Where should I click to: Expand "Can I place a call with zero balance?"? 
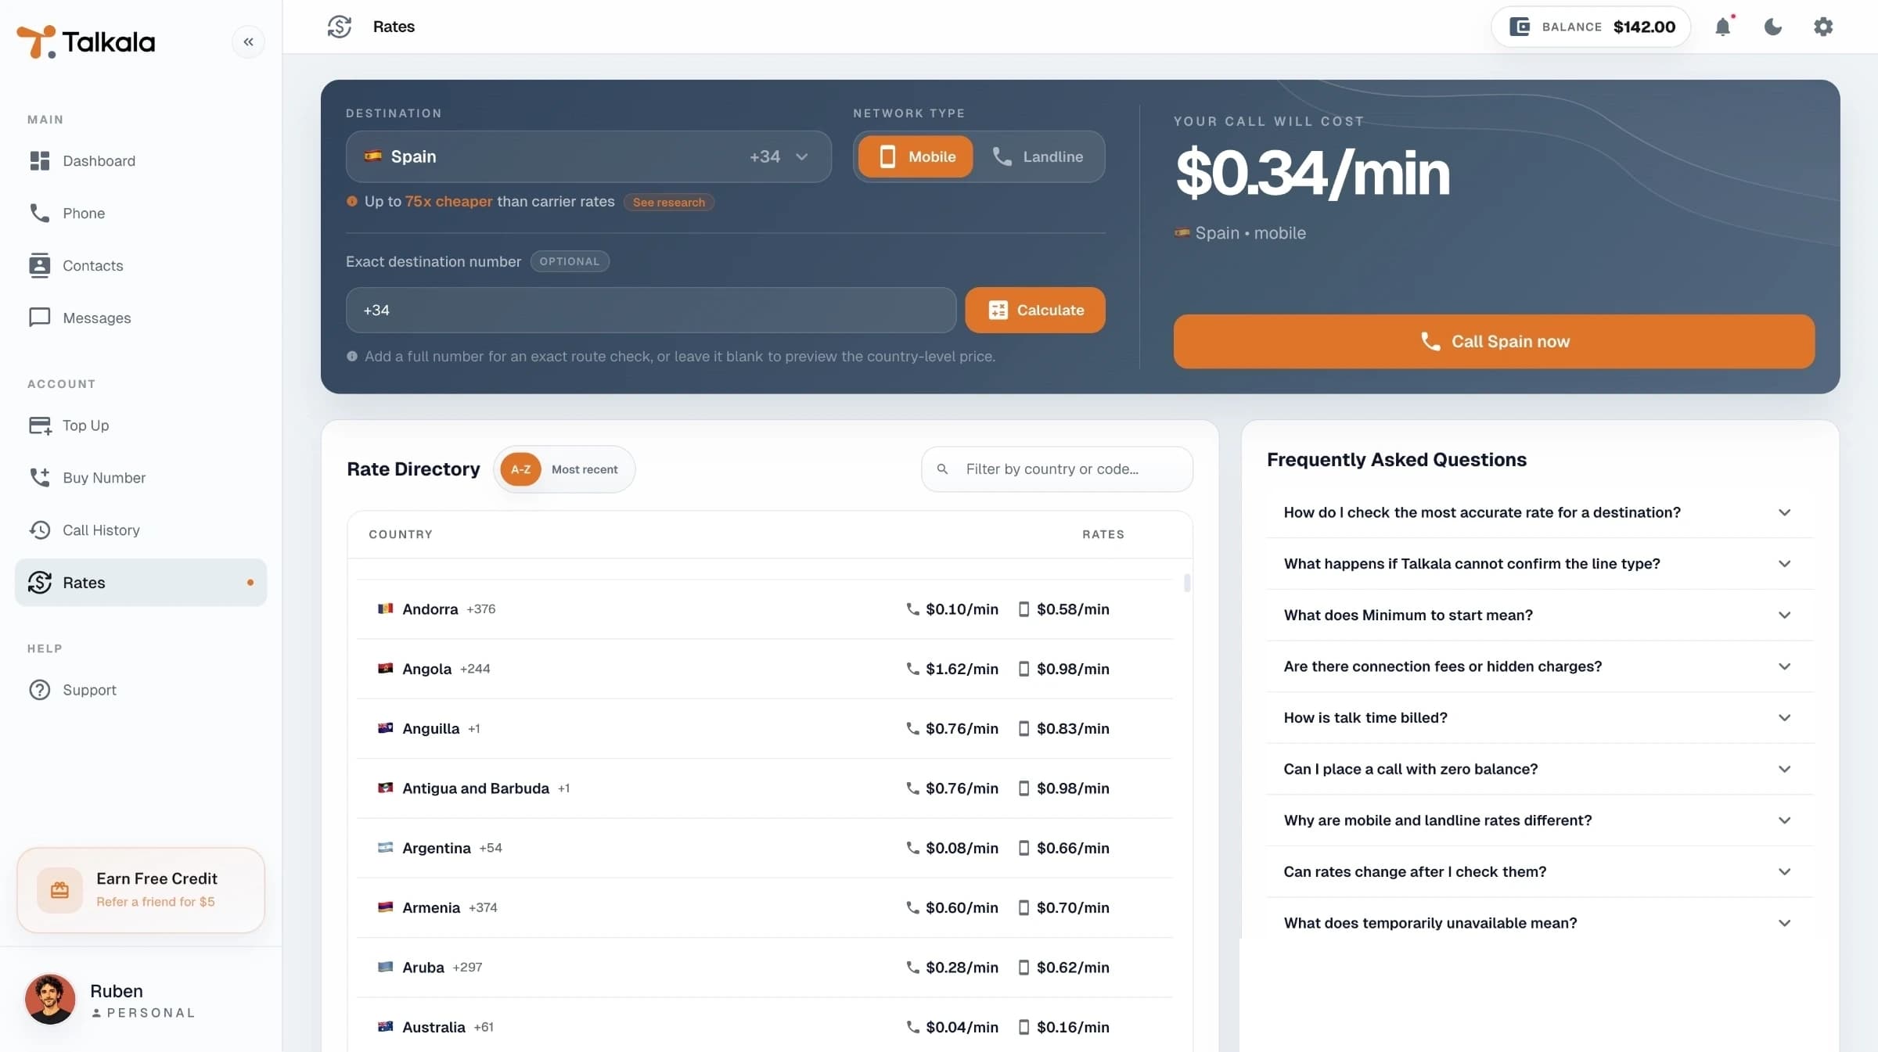tap(1540, 769)
